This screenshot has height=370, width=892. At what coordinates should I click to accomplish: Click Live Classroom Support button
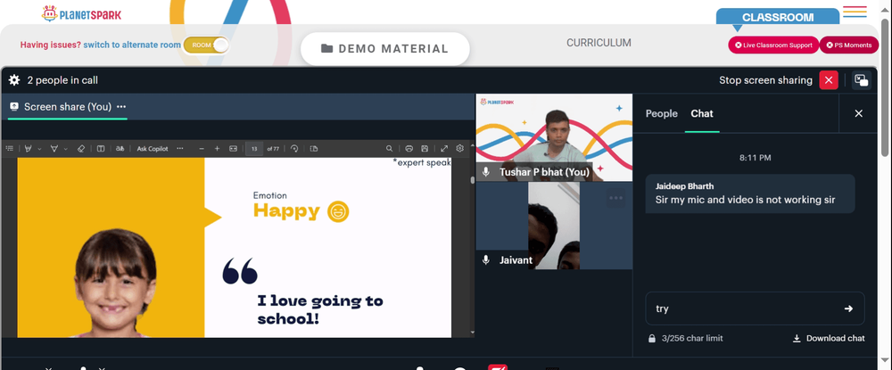773,45
